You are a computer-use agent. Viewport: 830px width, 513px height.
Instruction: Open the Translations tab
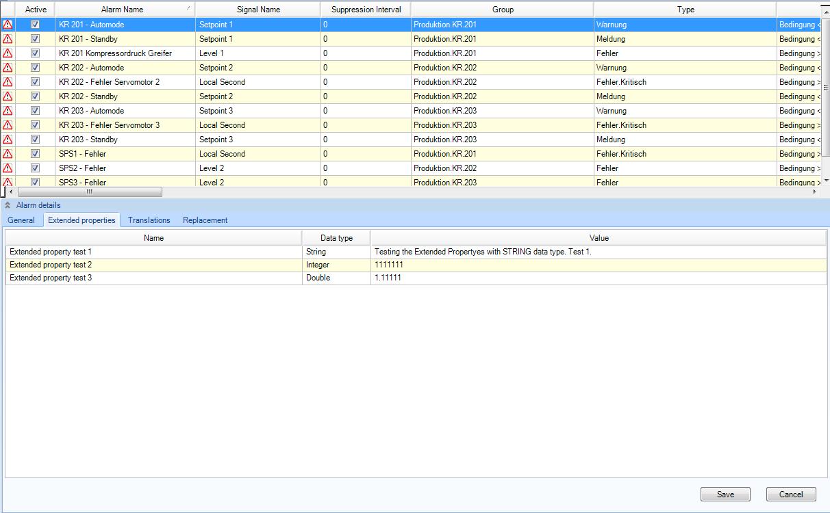(149, 220)
